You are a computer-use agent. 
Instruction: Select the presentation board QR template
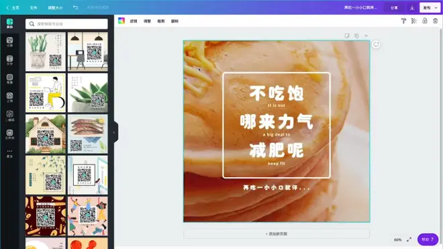88,175
